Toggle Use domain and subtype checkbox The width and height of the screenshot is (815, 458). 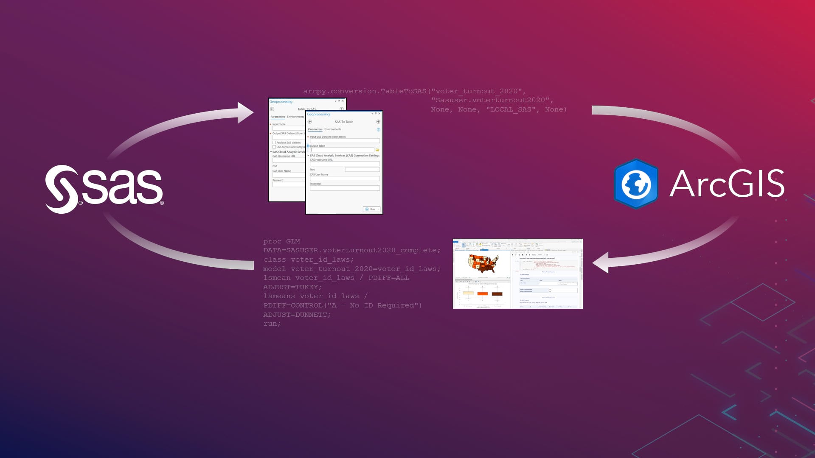point(274,147)
